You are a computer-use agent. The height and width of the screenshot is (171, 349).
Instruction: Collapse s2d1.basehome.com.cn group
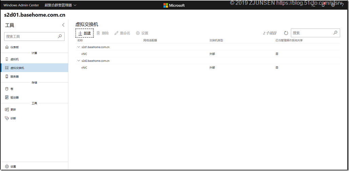click(78, 47)
